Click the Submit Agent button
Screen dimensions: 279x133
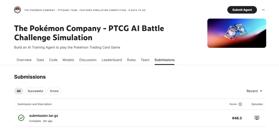tap(242, 10)
